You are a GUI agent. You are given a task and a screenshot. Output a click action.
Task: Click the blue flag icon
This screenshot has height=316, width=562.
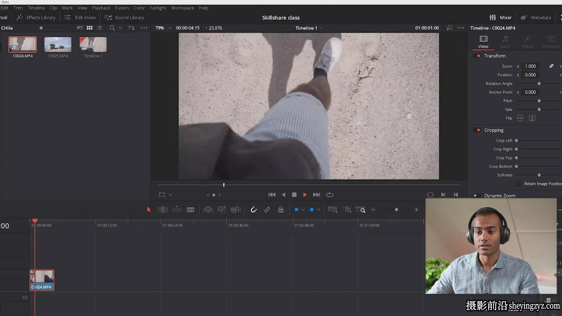tap(296, 210)
